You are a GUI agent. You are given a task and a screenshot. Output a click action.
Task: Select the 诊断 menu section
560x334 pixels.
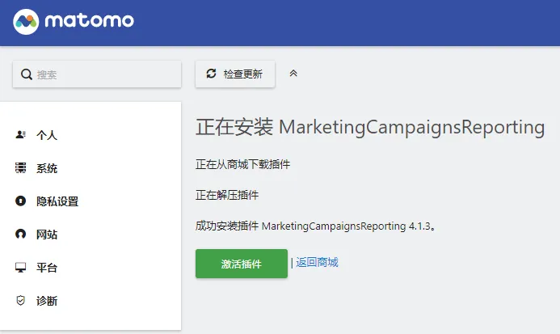(x=47, y=301)
